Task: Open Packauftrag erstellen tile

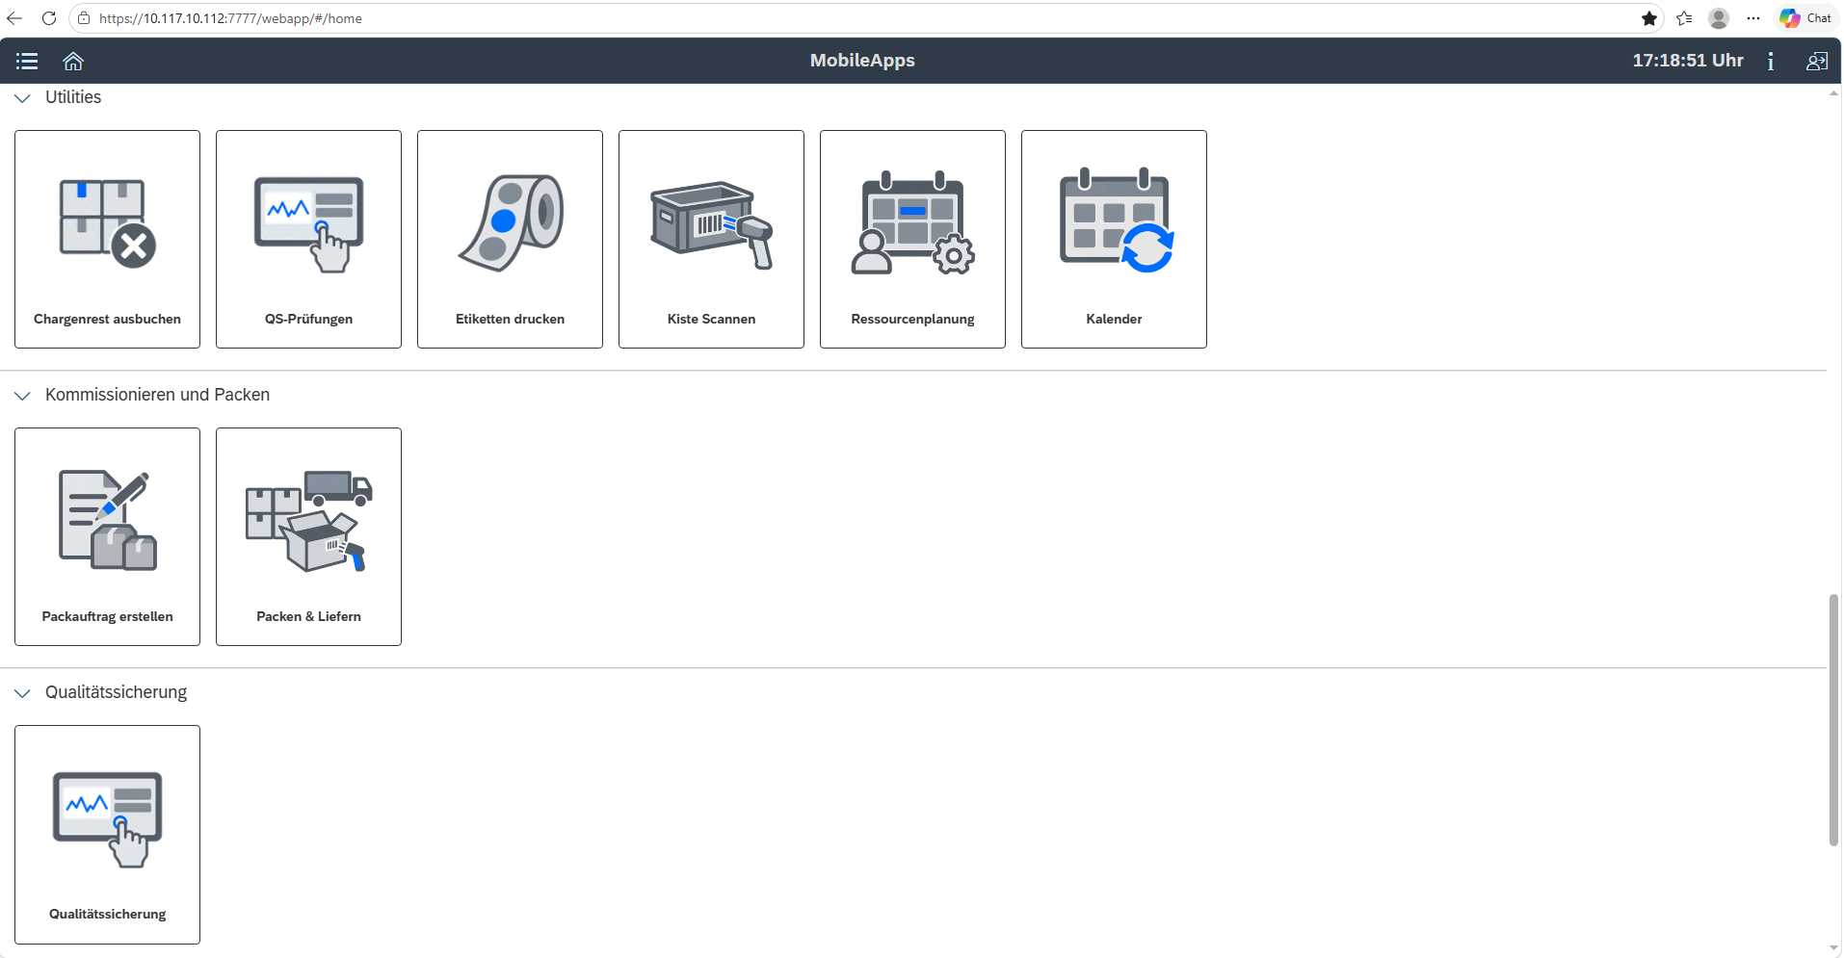Action: point(108,536)
